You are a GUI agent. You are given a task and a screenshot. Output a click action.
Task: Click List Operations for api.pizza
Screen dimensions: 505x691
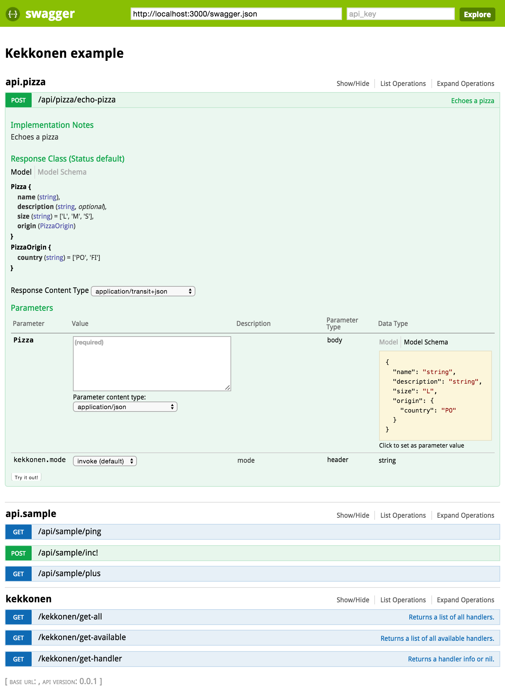coord(403,84)
